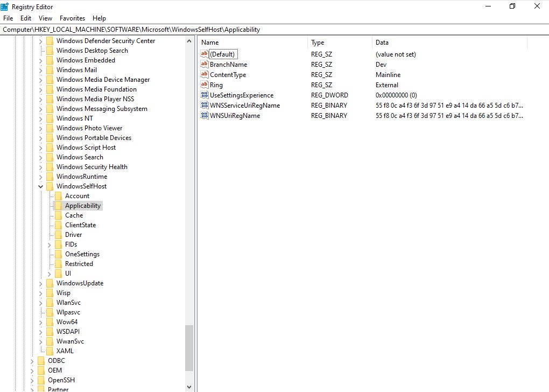
Task: Click the Registry Editor icon in the title bar
Action: (5, 6)
